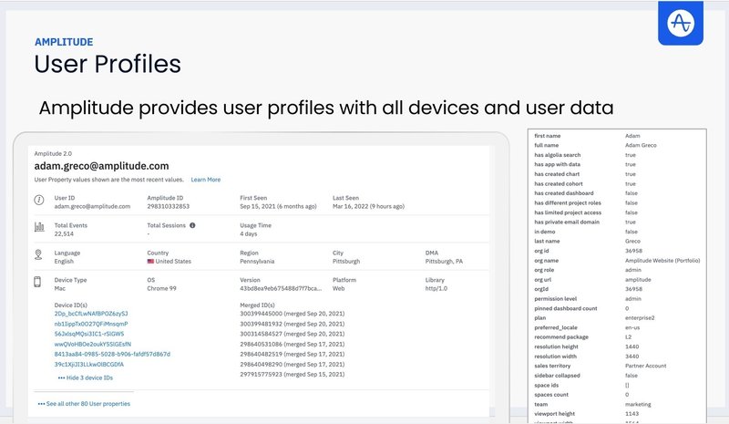Click plan value enterprise2
The width and height of the screenshot is (729, 424).
click(640, 318)
